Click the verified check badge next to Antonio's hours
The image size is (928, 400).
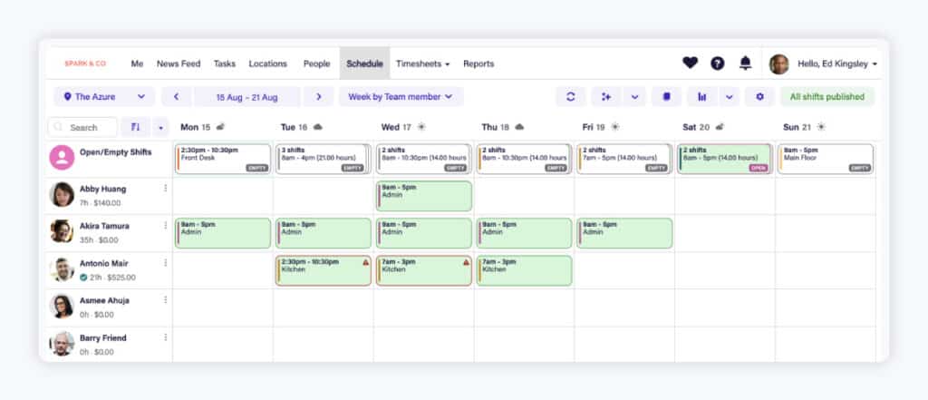[x=83, y=278]
